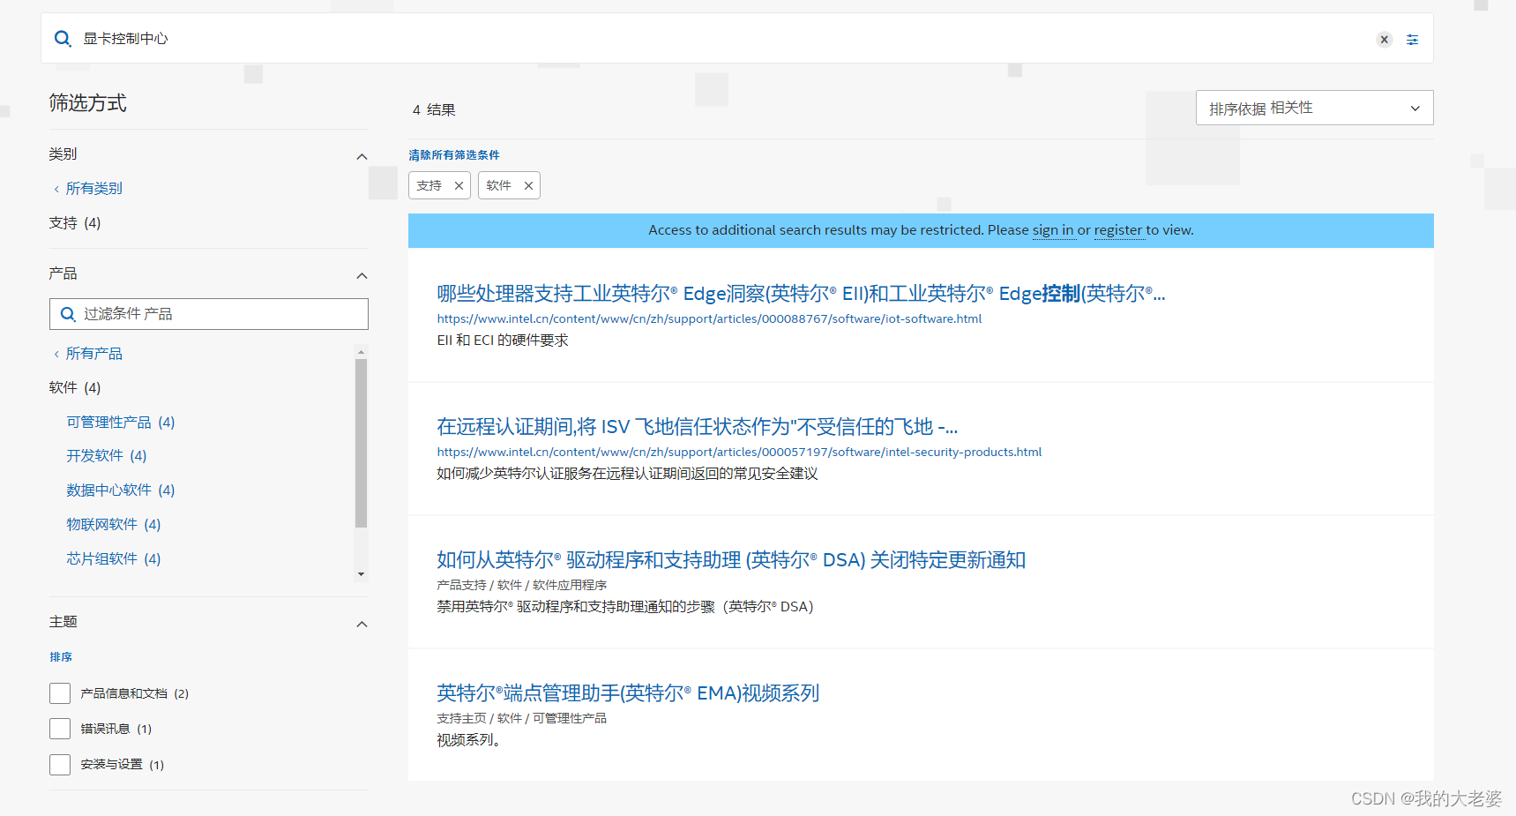
Task: Collapse the 类别 section chevron
Action: click(362, 156)
